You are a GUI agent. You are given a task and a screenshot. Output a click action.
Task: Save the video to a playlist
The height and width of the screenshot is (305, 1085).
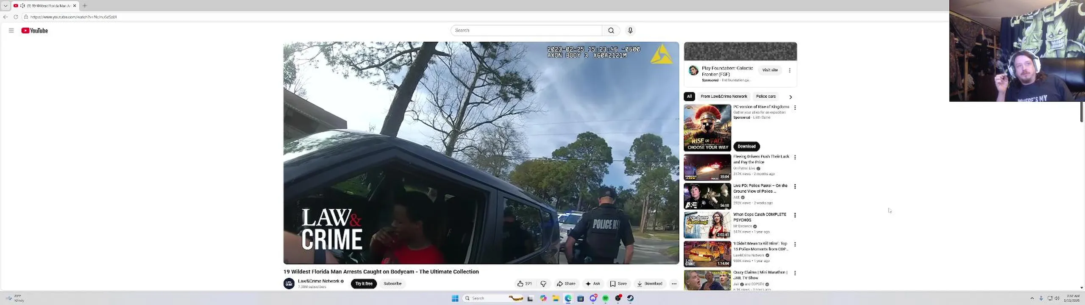(618, 284)
